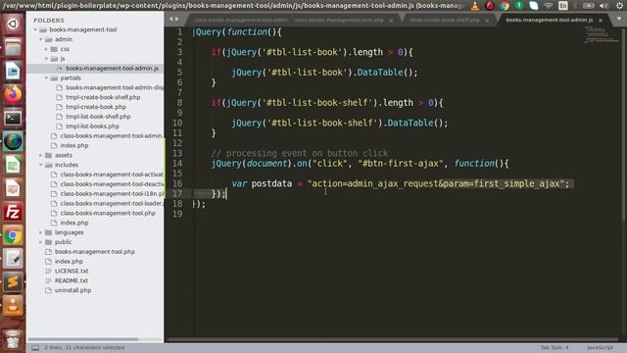Screen dimensions: 627x353
Task: Go to next tab arrow
Action: [177, 19]
